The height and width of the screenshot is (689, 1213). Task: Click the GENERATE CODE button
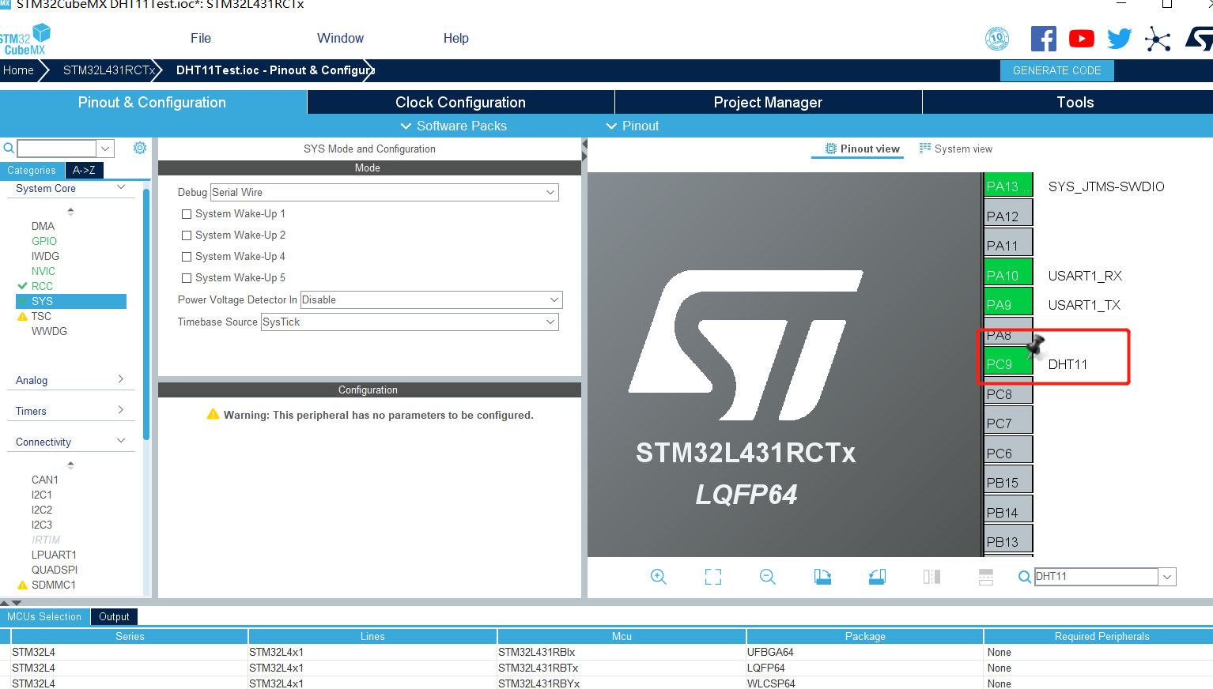click(1056, 70)
